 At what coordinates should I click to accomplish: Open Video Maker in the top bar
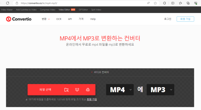[7, 10]
